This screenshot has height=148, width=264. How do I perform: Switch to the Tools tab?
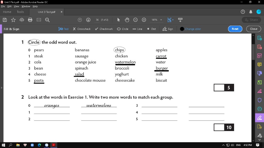tap(20, 12)
